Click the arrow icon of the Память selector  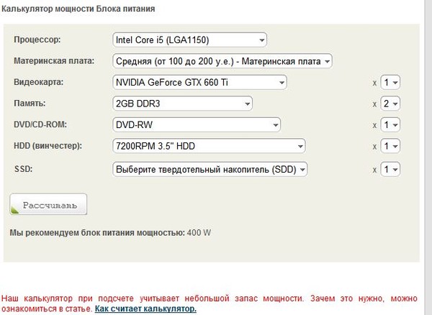click(247, 104)
